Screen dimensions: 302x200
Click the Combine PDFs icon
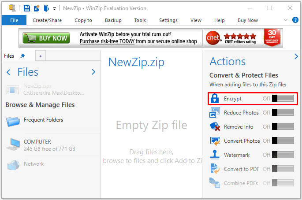[215, 183]
